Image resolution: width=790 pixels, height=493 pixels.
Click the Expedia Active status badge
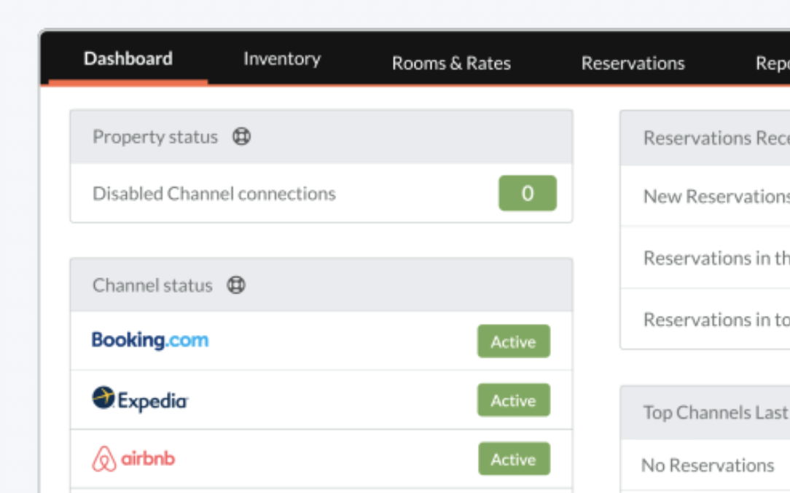(x=514, y=401)
